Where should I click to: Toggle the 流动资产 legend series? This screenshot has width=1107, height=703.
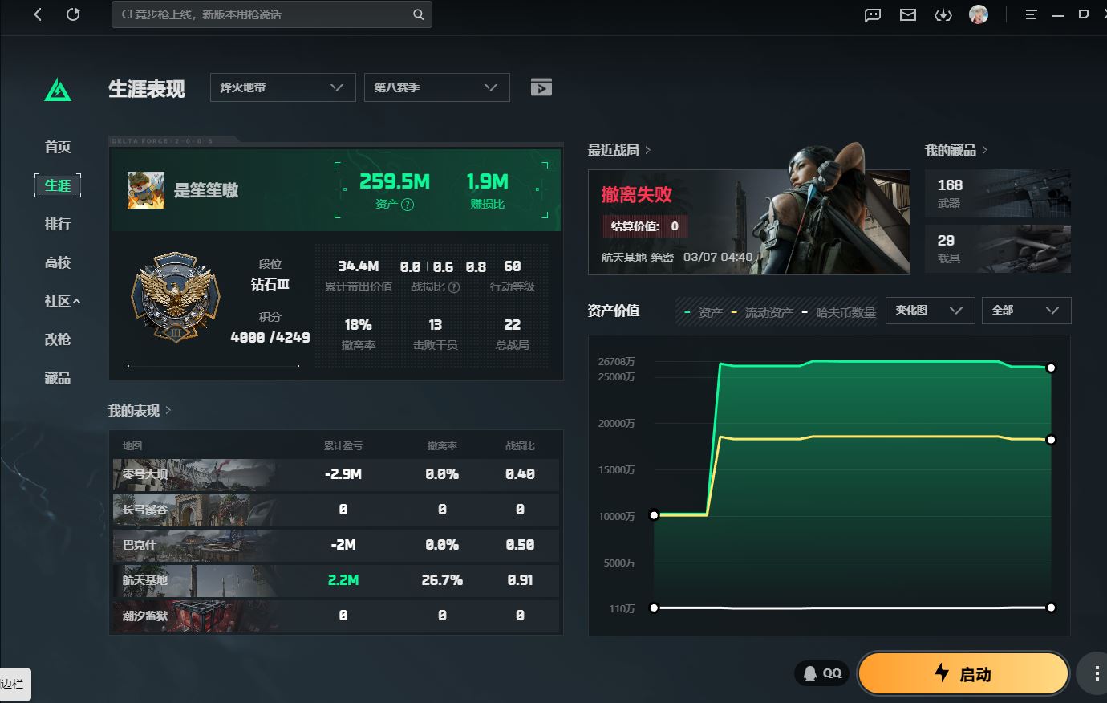point(762,312)
